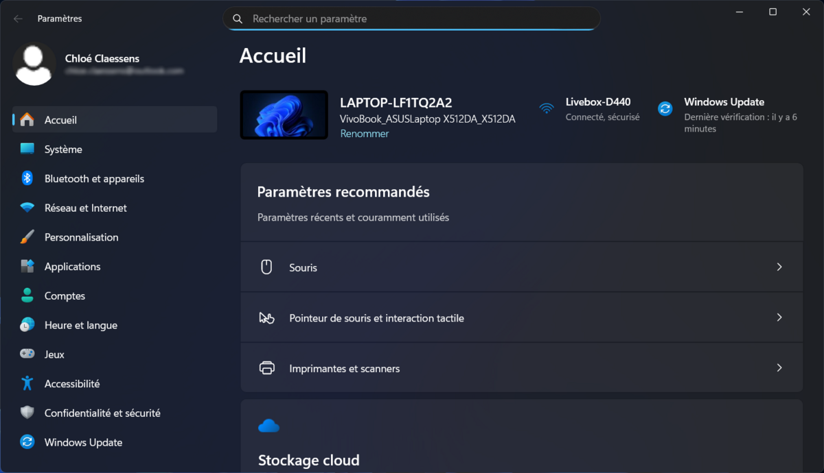The image size is (824, 473).
Task: Open Pointeur de souris et interaction tactile
Action: (522, 317)
